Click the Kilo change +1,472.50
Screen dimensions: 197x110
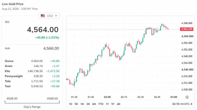click(x=53, y=71)
